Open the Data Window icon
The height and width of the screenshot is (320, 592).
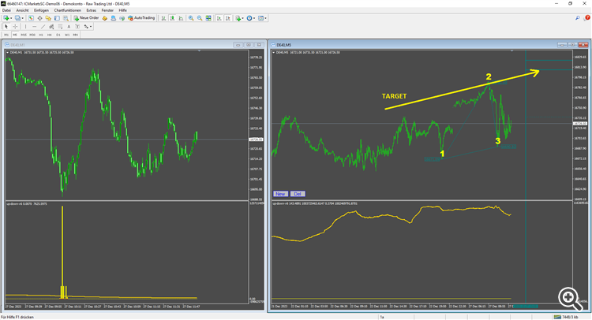pos(39,18)
